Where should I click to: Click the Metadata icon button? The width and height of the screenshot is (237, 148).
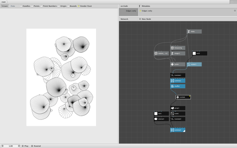tap(140, 6)
